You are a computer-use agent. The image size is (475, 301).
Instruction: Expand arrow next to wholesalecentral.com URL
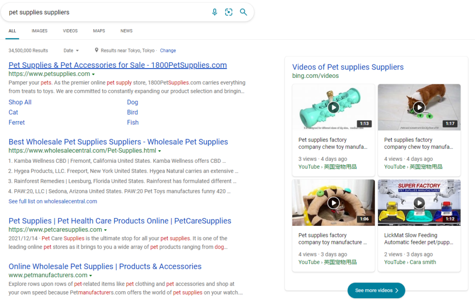point(160,151)
